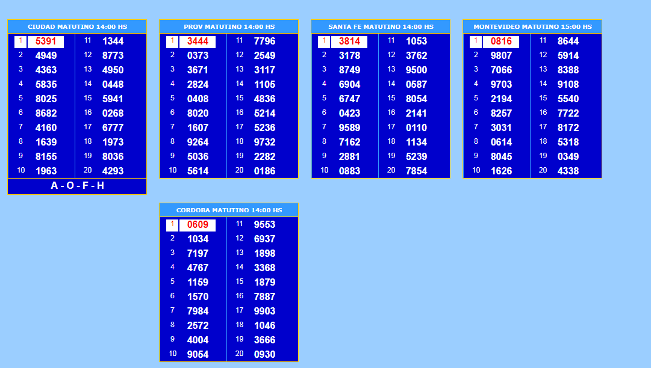Click the A - O - F - H letters row

(77, 186)
